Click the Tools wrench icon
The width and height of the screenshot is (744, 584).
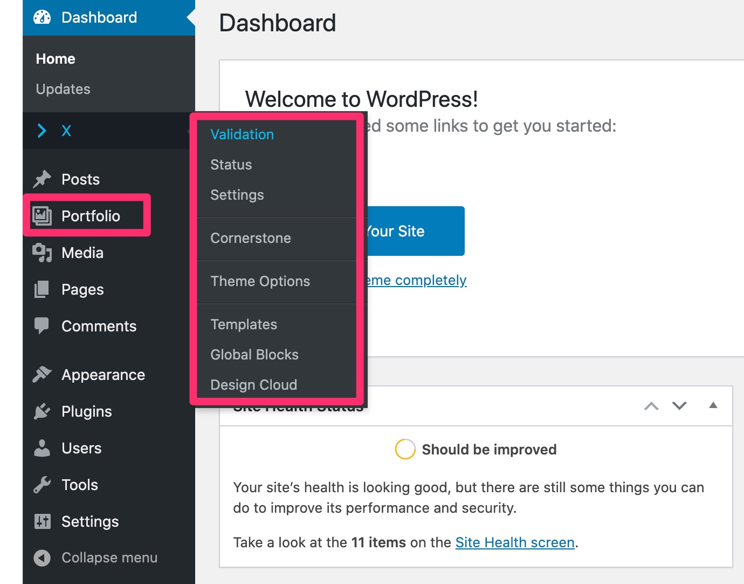pos(42,485)
